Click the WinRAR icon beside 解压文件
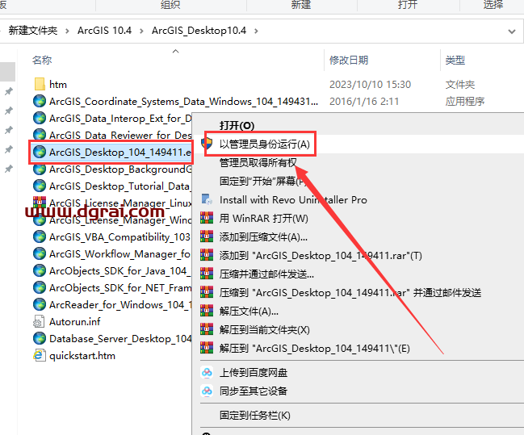The width and height of the screenshot is (524, 435). [x=207, y=311]
